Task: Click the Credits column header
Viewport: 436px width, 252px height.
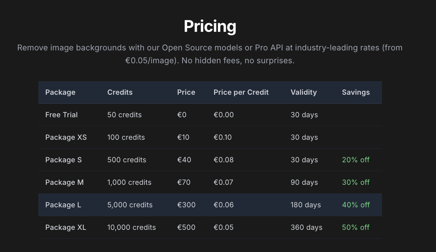Action: tap(120, 92)
